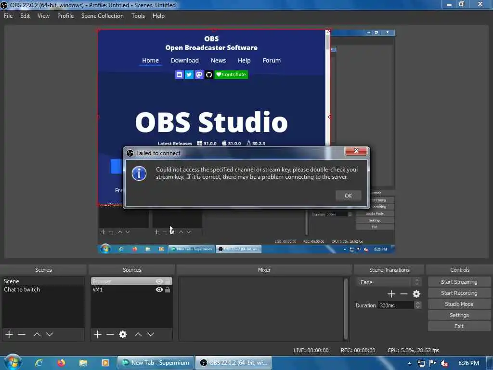Image resolution: width=493 pixels, height=370 pixels.
Task: Toggle visibility of VM1 source
Action: point(159,290)
